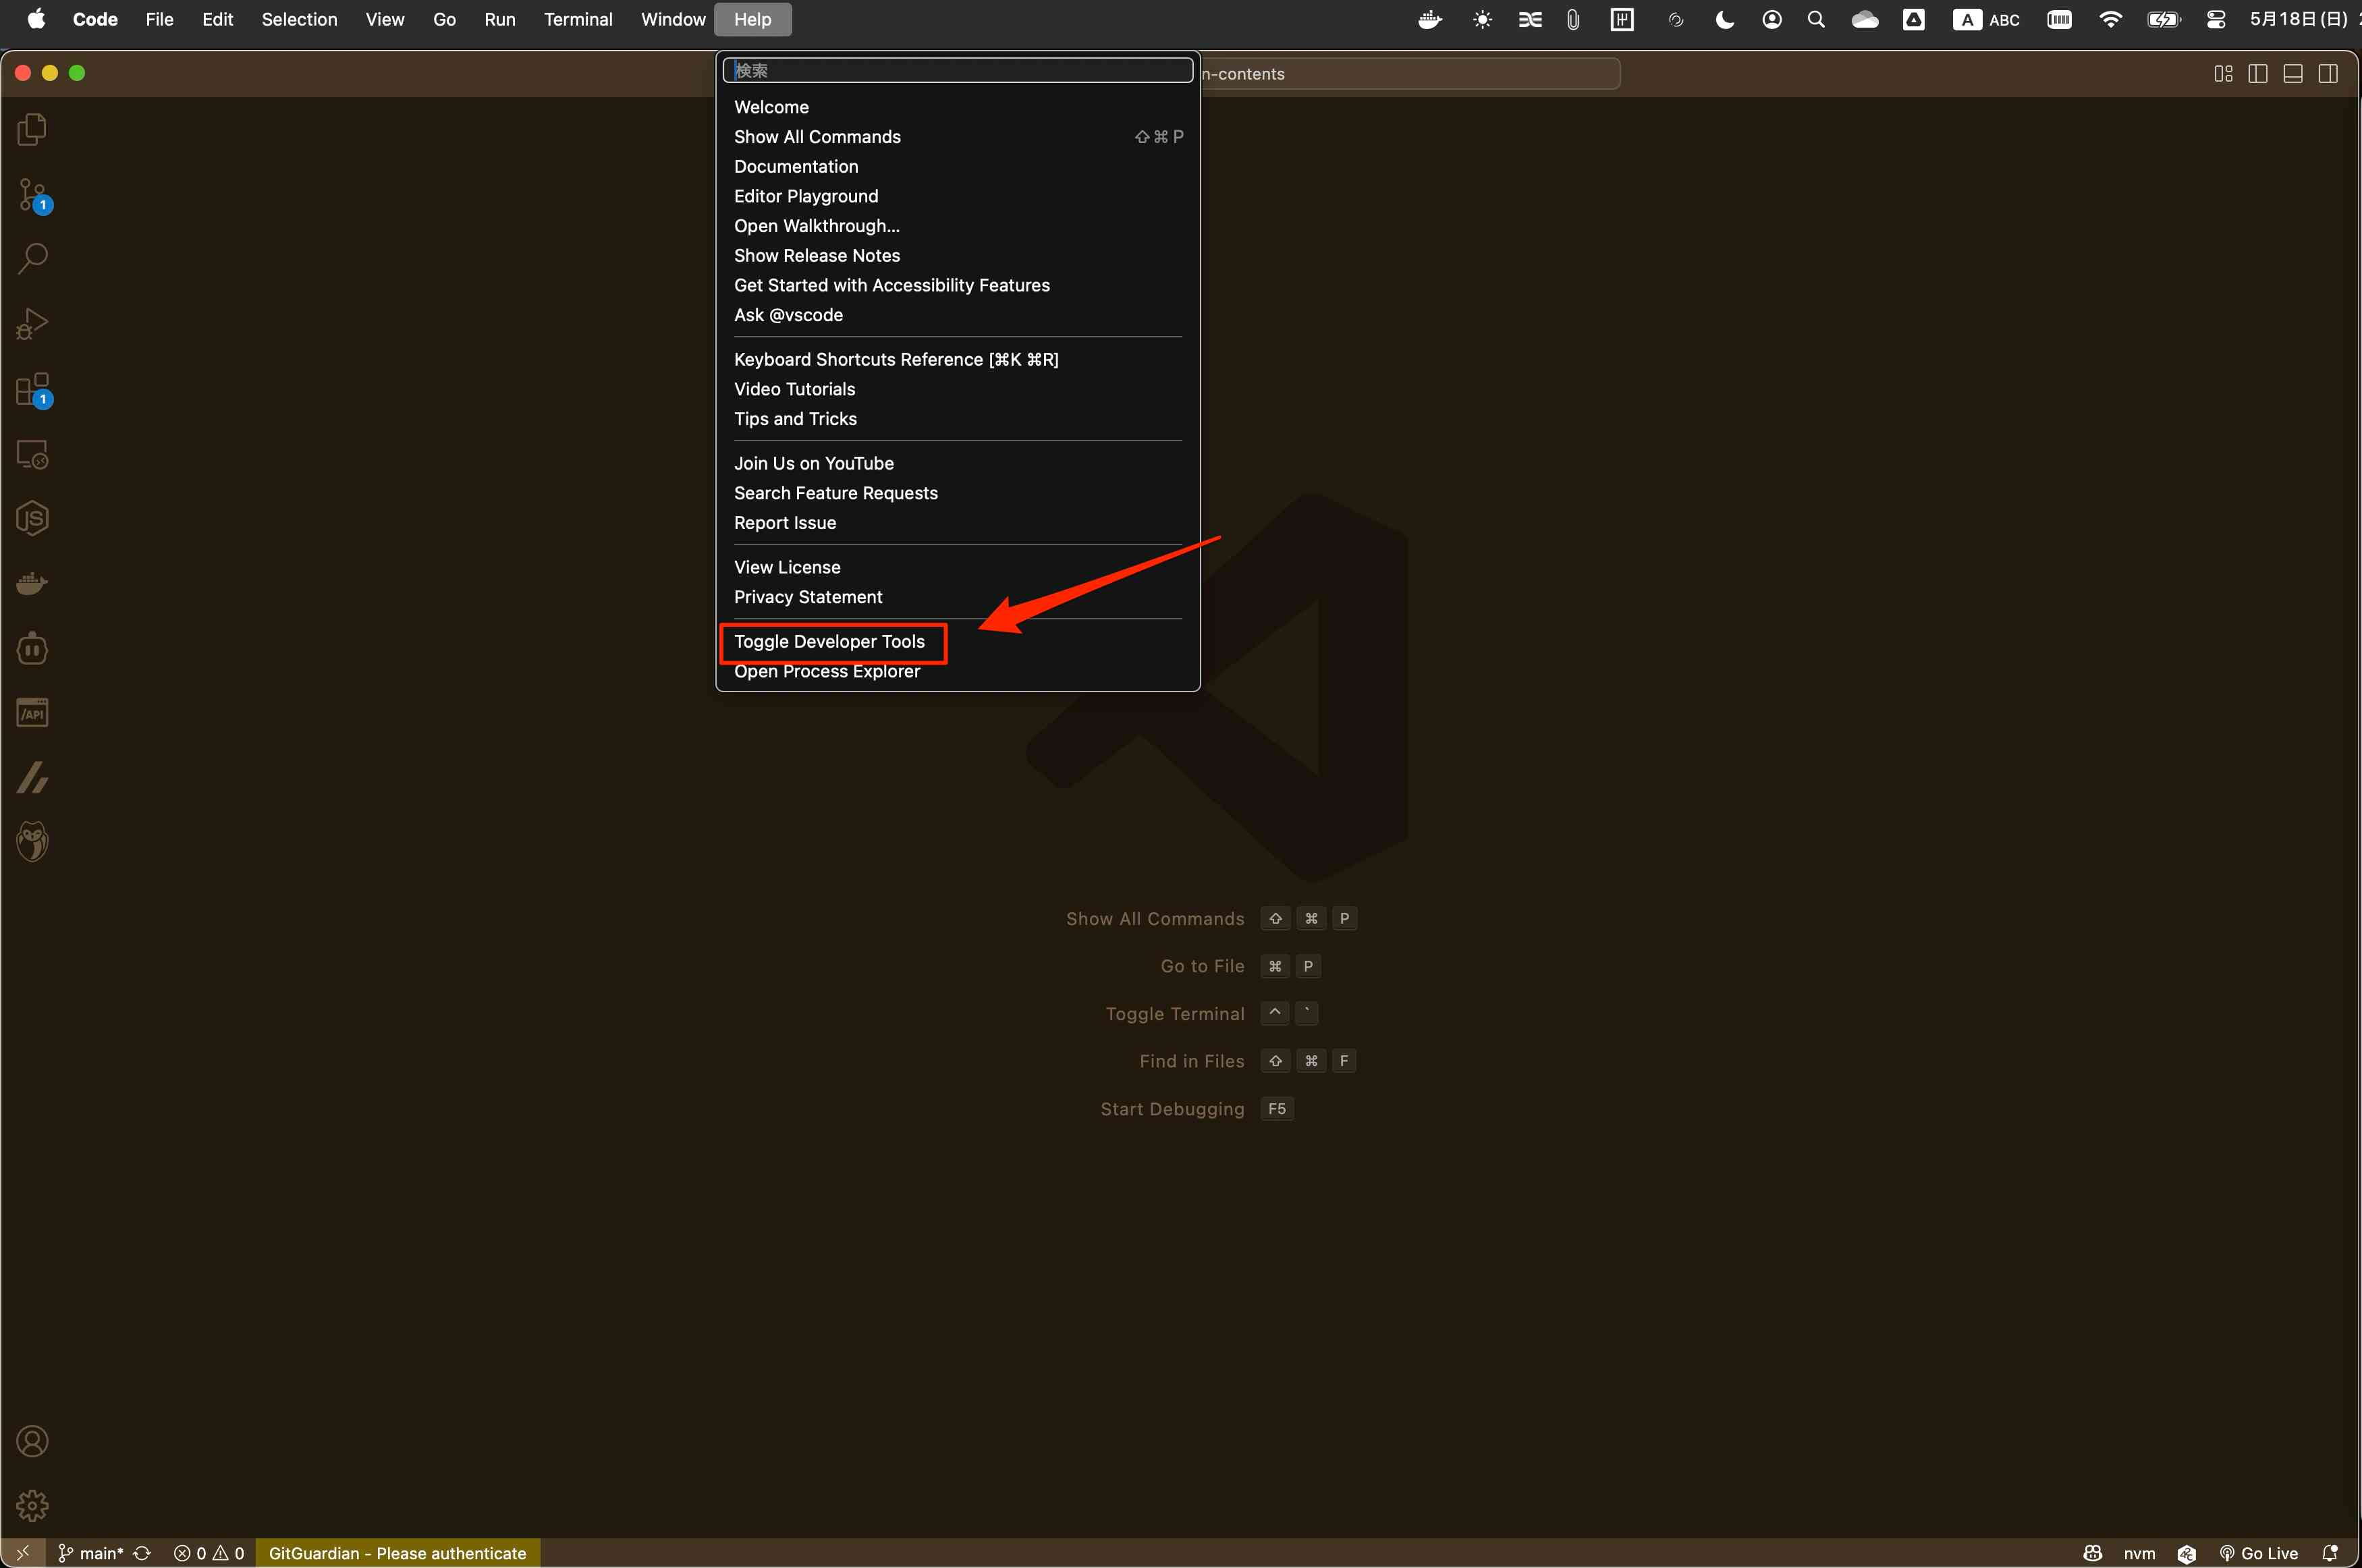Open the Explorer icon in activity bar
Image resolution: width=2362 pixels, height=1568 pixels.
[32, 129]
